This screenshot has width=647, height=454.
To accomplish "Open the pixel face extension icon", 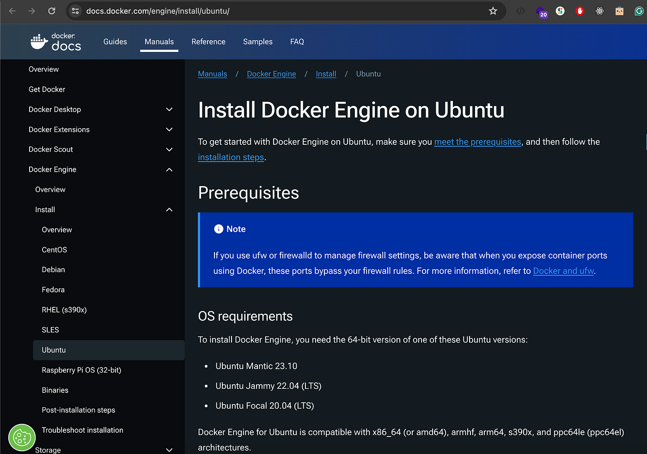I will pyautogui.click(x=620, y=11).
